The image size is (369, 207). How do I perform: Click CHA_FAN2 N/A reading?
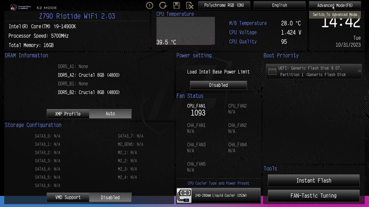coord(232,131)
